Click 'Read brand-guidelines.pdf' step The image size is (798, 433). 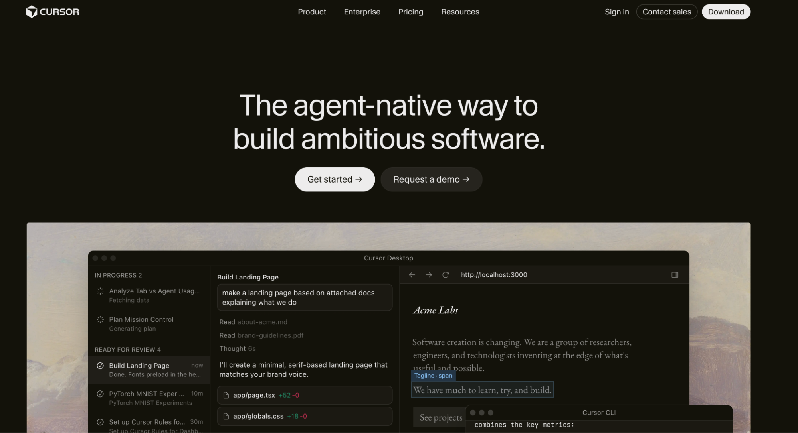(261, 335)
